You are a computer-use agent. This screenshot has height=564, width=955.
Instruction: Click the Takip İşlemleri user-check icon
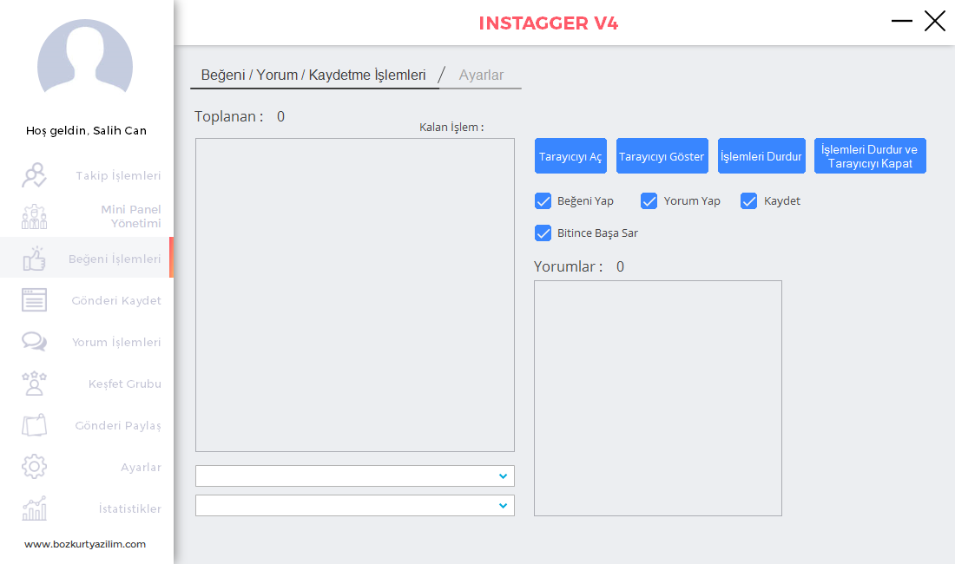(34, 175)
